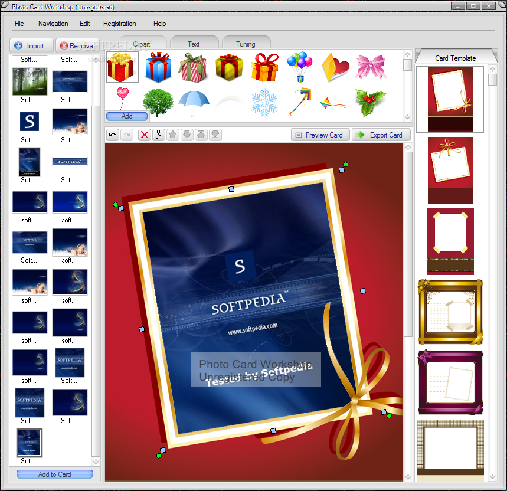
Task: Click the Add to Card button
Action: pyautogui.click(x=55, y=474)
